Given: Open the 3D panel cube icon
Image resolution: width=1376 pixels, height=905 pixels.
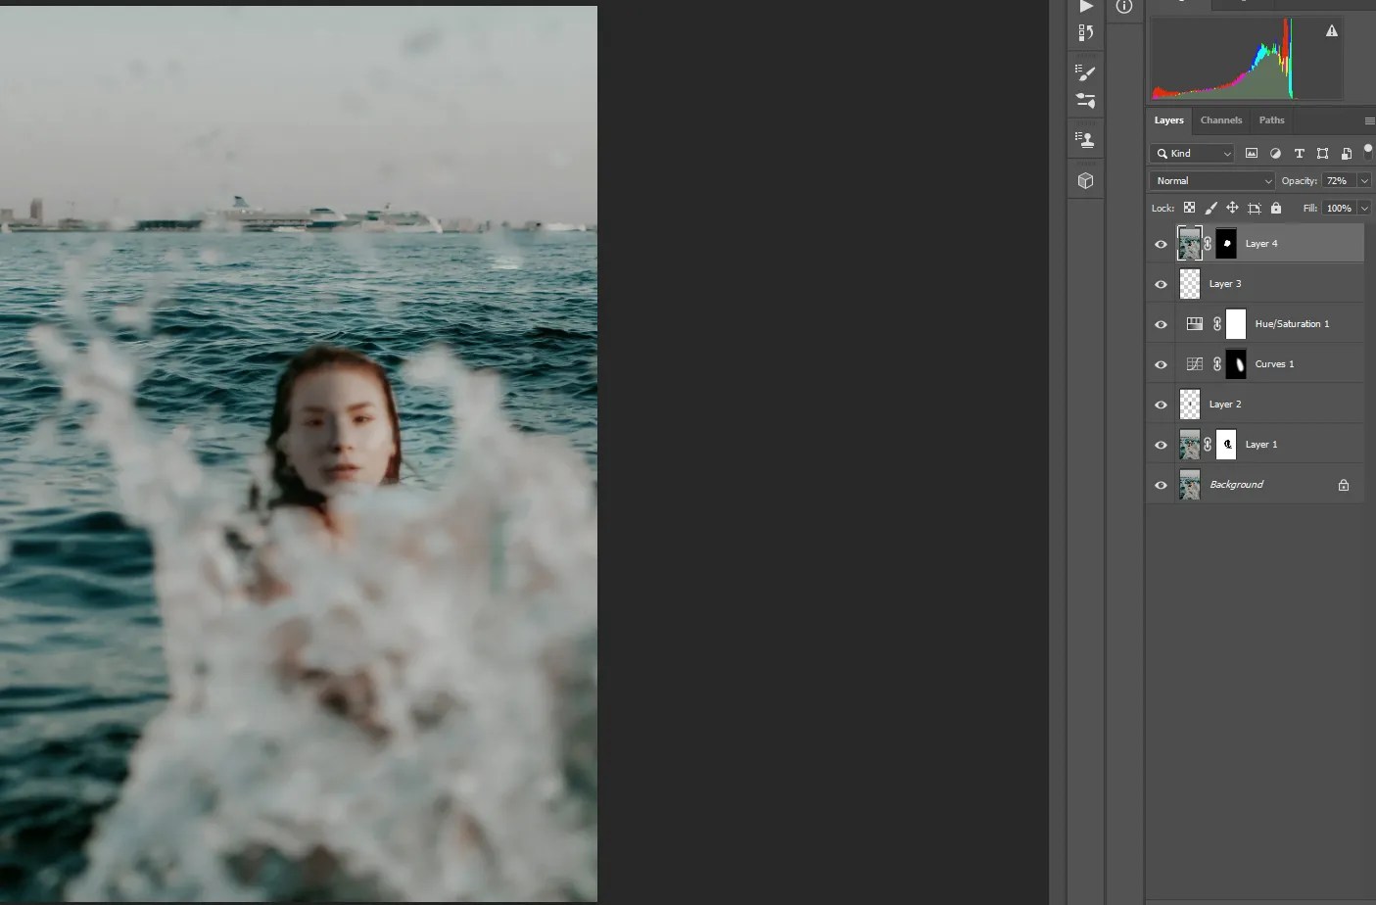Looking at the screenshot, I should tap(1085, 180).
